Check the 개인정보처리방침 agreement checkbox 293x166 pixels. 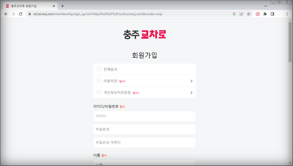click(99, 92)
